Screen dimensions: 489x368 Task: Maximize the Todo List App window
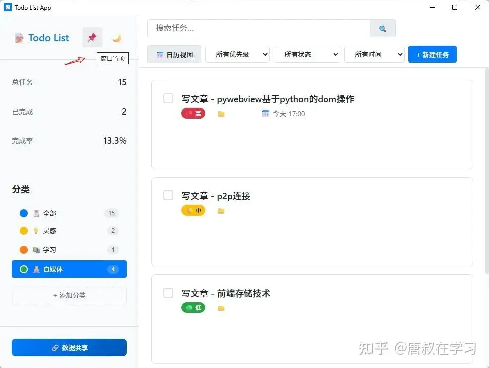coord(455,7)
